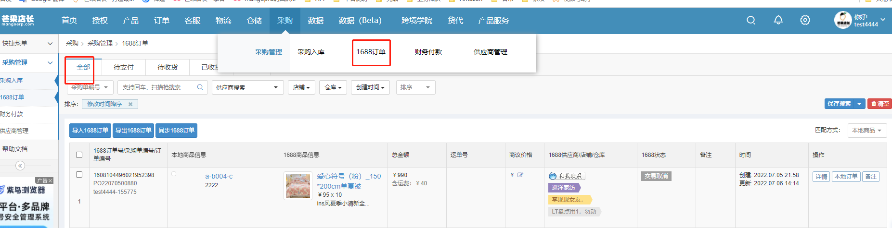Viewport: 892px width, 228px height.
Task: Click the user avatar picture
Action: [843, 20]
